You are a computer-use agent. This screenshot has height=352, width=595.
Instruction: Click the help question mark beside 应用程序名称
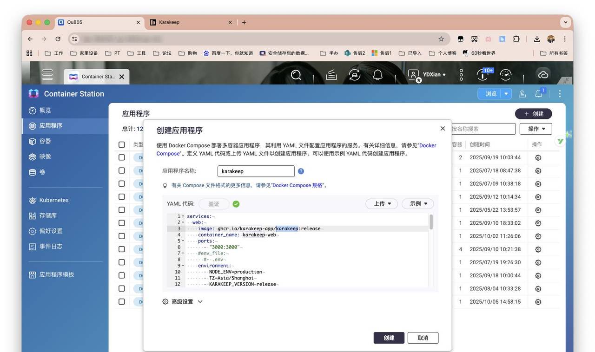300,171
